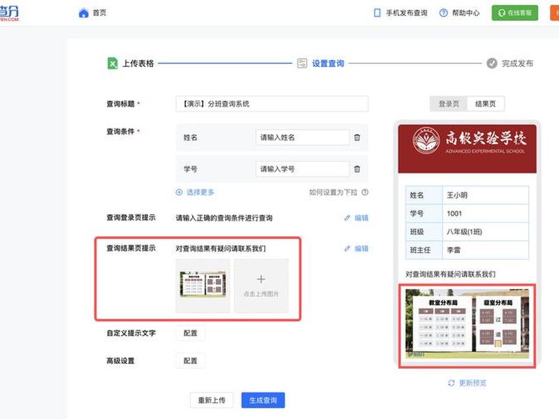Click 选择更多 to add conditions

200,193
